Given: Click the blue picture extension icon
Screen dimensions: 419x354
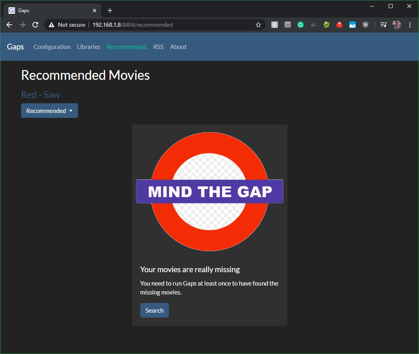Looking at the screenshot, I should 352,25.
